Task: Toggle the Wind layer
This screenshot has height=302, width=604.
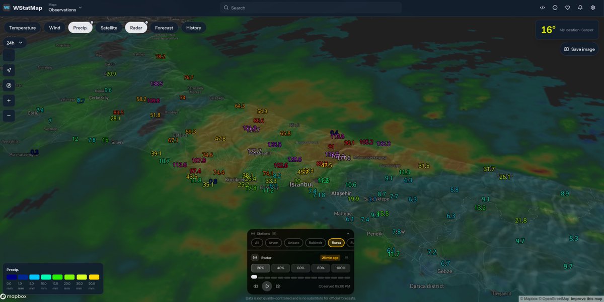Action: [x=55, y=28]
